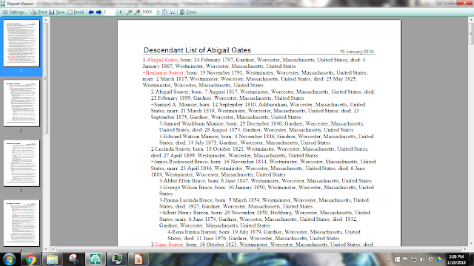The image size is (474, 266).
Task: Select page 3 thumbnail
Action: click(21, 163)
